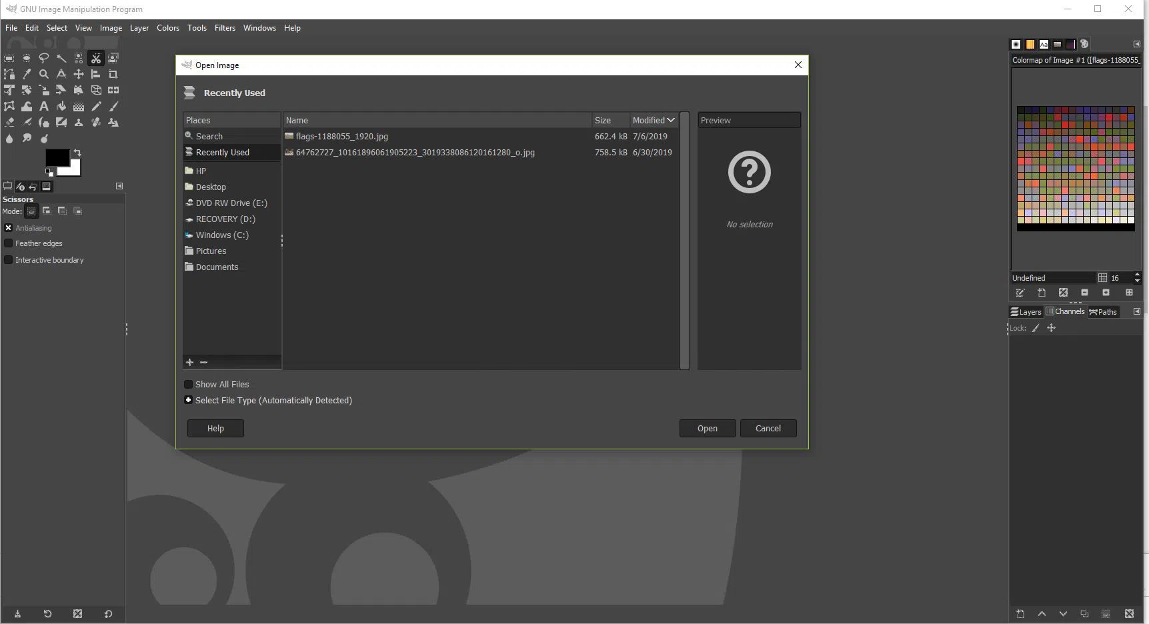Set Scissors mode to replace current selection
This screenshot has width=1149, height=624.
(x=31, y=211)
